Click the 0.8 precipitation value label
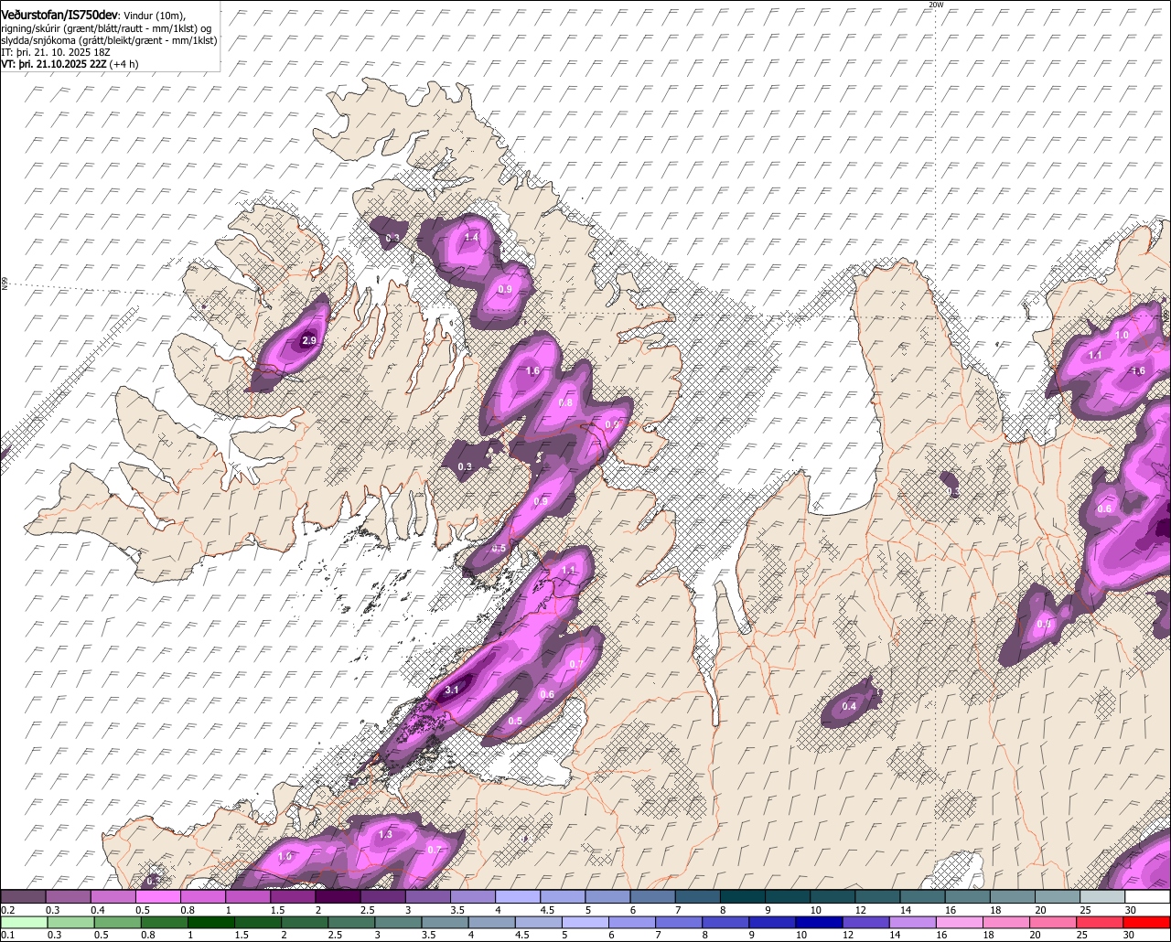 (565, 403)
